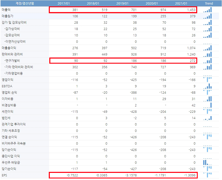222x180 pixels.
Task: Select the 2017/01 column header
Action: click(64, 3)
